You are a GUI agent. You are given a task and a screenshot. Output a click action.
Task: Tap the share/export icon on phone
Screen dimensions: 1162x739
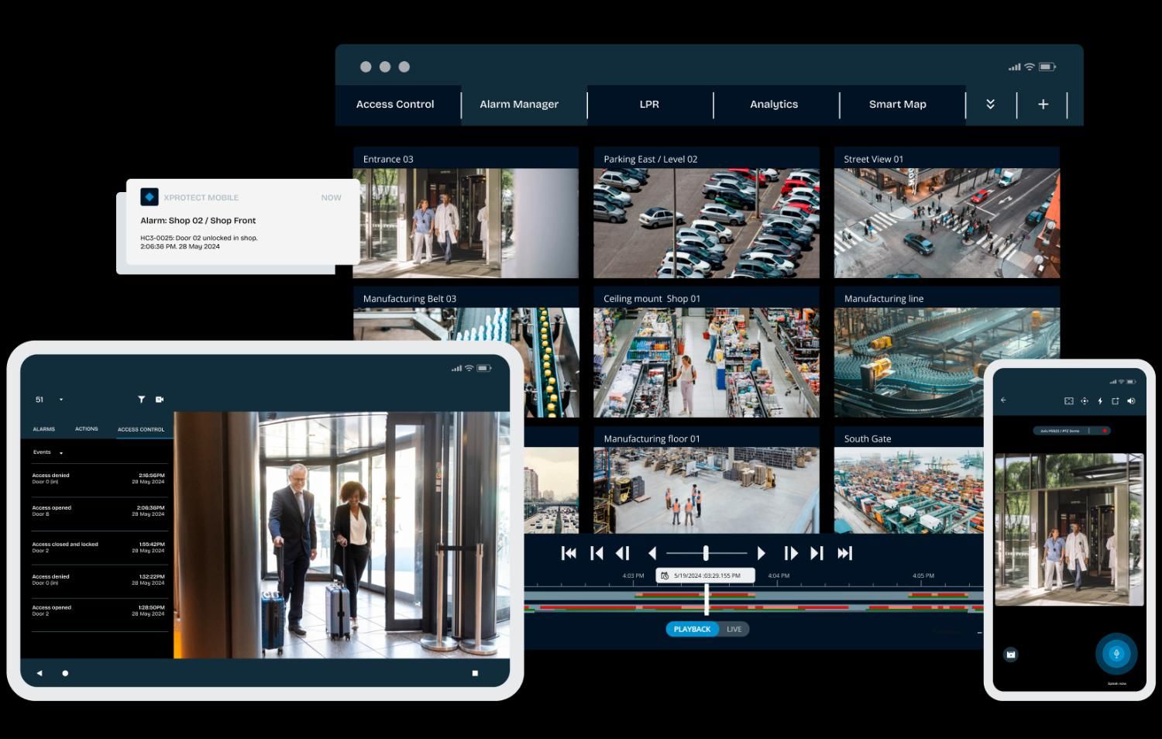1116,400
